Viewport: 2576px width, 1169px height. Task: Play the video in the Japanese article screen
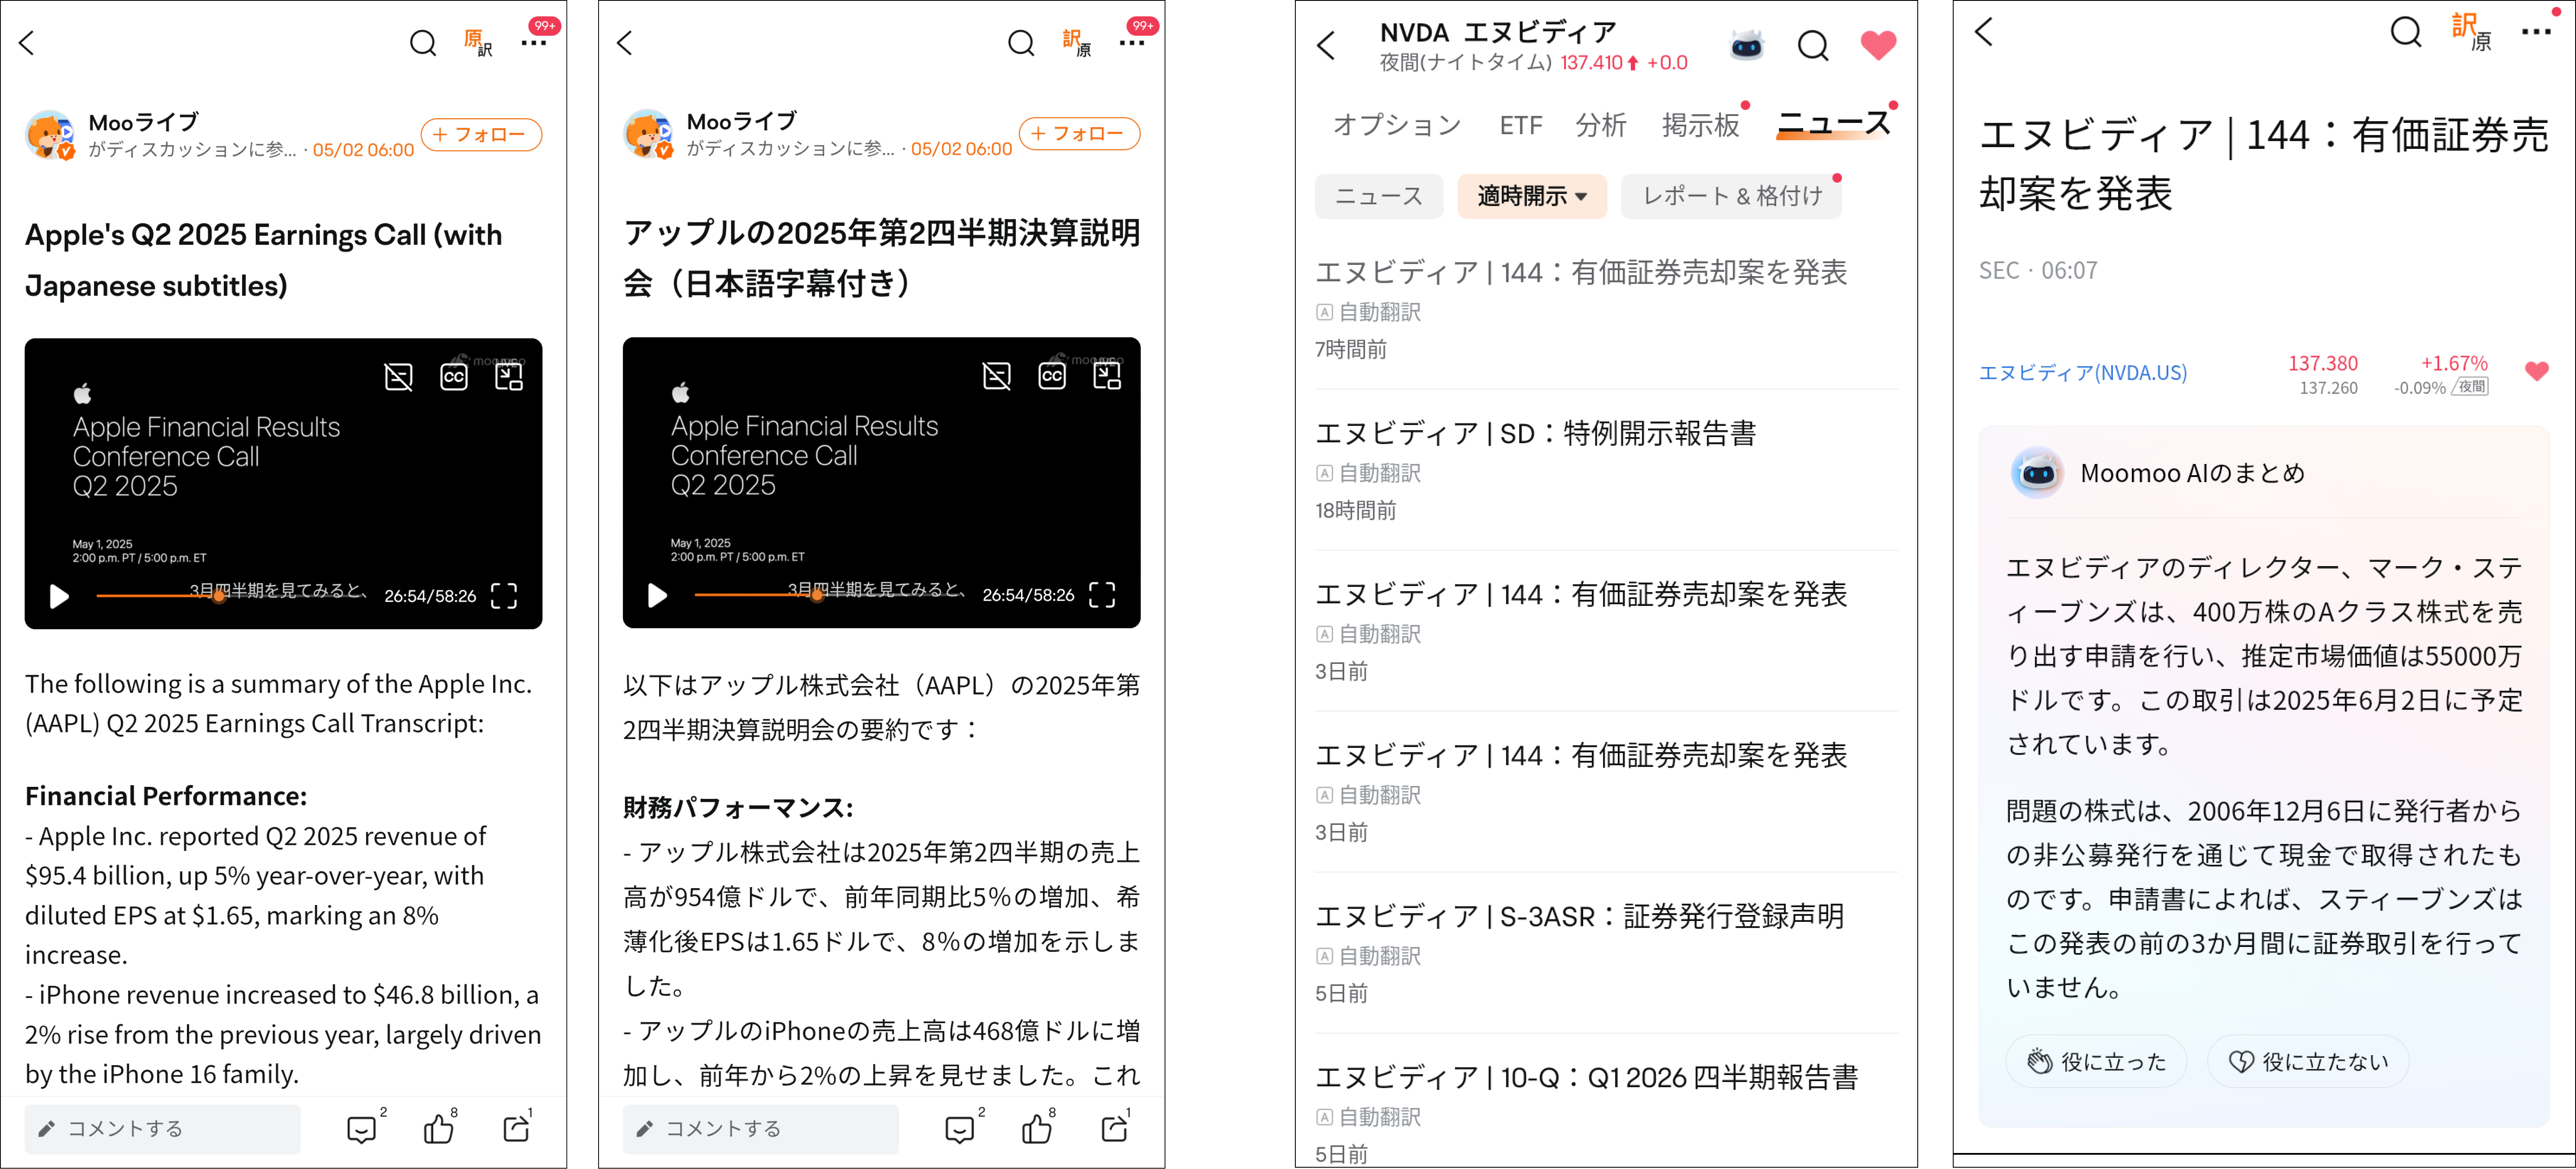(657, 595)
